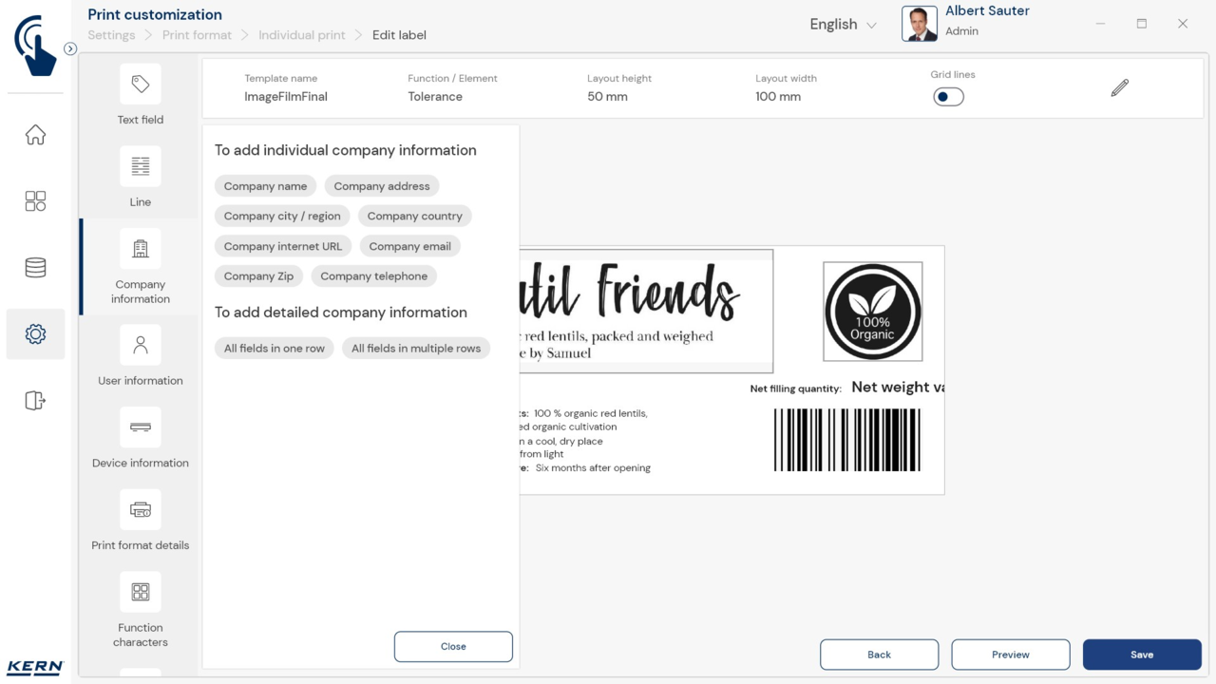Open the database icon in sidebar
This screenshot has height=684, width=1216.
coord(35,268)
